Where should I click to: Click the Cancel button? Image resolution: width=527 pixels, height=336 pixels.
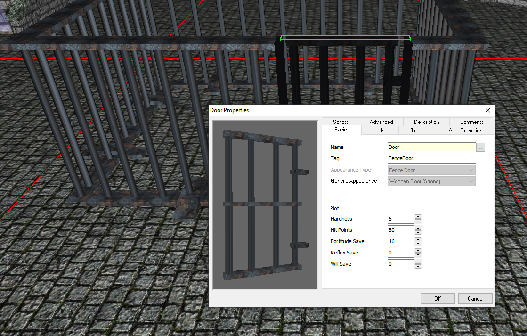475,299
